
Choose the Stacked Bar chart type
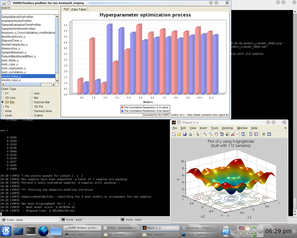tap(32, 102)
